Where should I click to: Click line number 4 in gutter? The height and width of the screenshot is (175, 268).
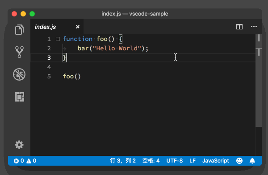[x=49, y=67]
